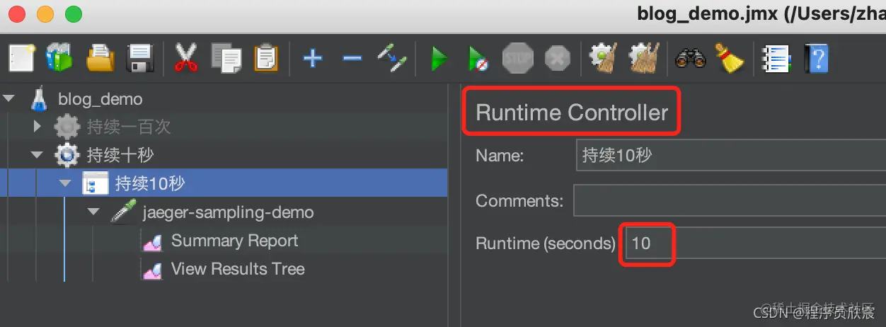The width and height of the screenshot is (886, 327).
Task: Shut down test threads gracefully
Action: [558, 58]
